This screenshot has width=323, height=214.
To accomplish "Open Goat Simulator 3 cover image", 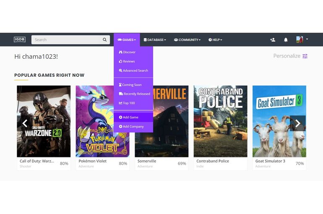I will coord(279,121).
